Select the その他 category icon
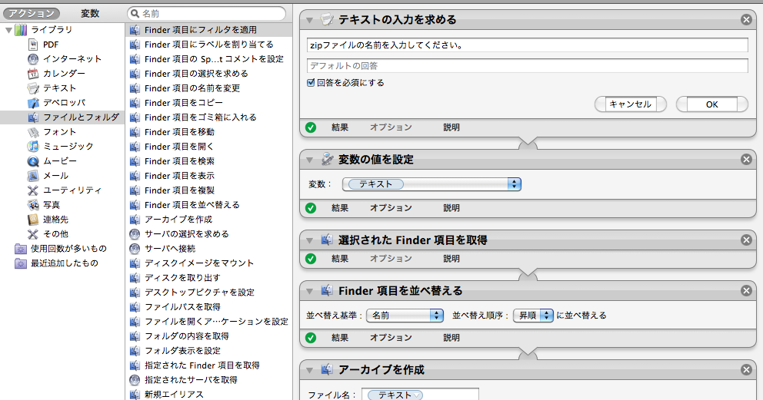The height and width of the screenshot is (400, 763). tap(33, 234)
